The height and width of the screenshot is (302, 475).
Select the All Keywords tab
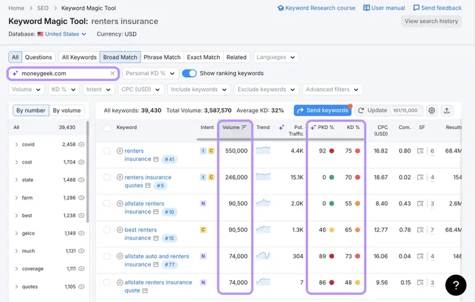click(79, 57)
